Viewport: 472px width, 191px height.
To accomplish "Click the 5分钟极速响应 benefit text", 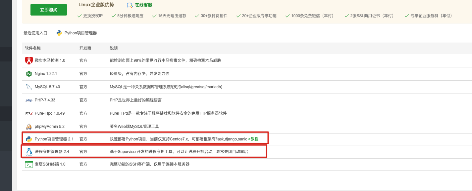I will tap(130, 16).
